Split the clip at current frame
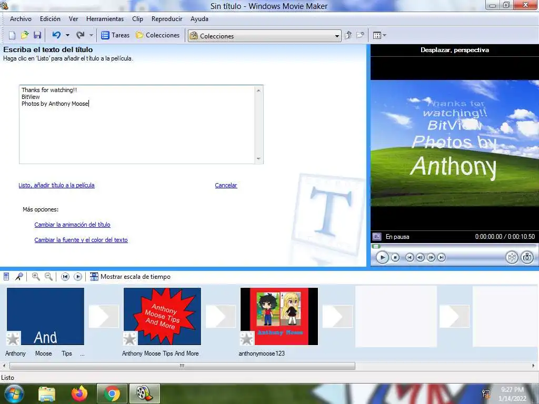This screenshot has height=404, width=539. click(x=512, y=257)
